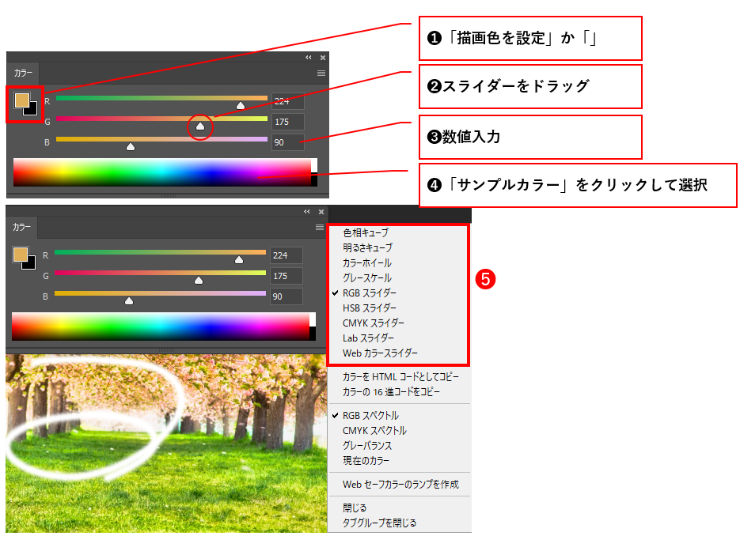Click the G slider handle in the upper panel
This screenshot has width=740, height=536.
200,126
